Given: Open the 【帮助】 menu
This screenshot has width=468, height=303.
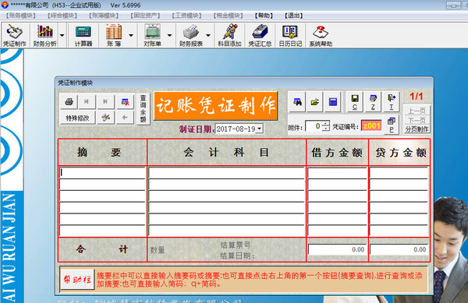Looking at the screenshot, I should (264, 16).
